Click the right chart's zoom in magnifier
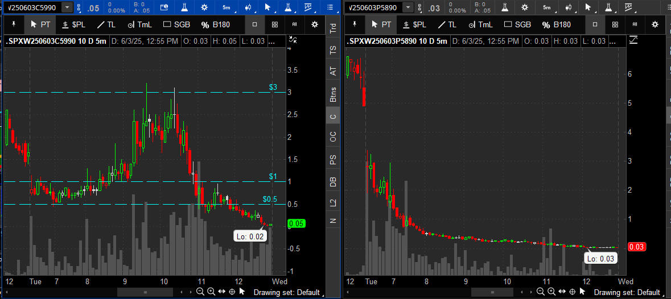 (x=551, y=292)
